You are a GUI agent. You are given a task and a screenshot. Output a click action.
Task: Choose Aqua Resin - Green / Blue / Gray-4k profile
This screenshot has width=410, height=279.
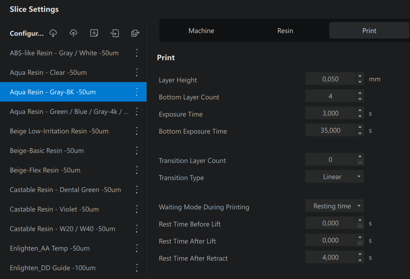pos(73,112)
